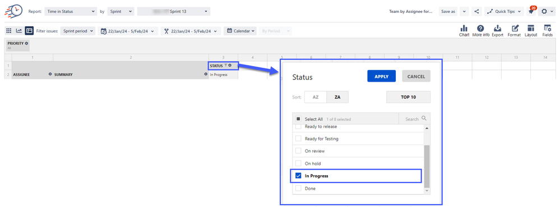This screenshot has width=560, height=207.
Task: Click the share icon button
Action: tap(476, 11)
